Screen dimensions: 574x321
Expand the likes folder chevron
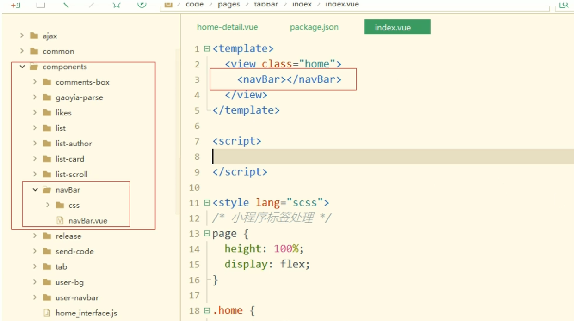pos(35,113)
